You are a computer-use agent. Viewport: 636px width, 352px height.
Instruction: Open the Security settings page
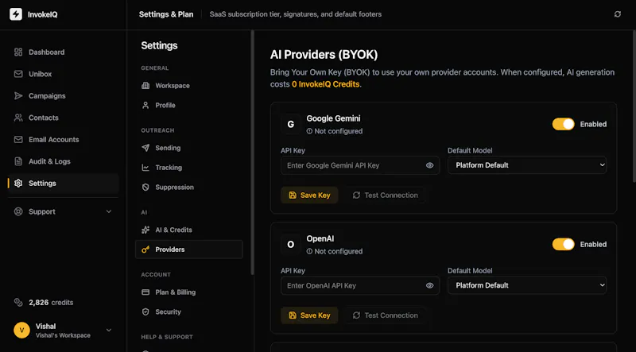[189, 311]
